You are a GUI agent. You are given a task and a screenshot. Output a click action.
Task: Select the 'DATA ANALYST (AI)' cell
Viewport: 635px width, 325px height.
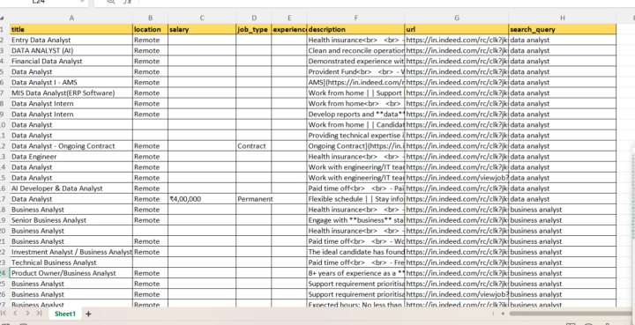click(x=71, y=50)
